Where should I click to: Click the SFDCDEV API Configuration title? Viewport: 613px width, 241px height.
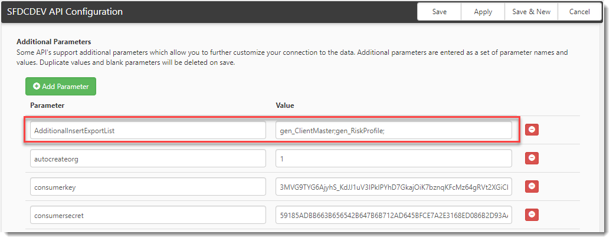[x=65, y=11]
